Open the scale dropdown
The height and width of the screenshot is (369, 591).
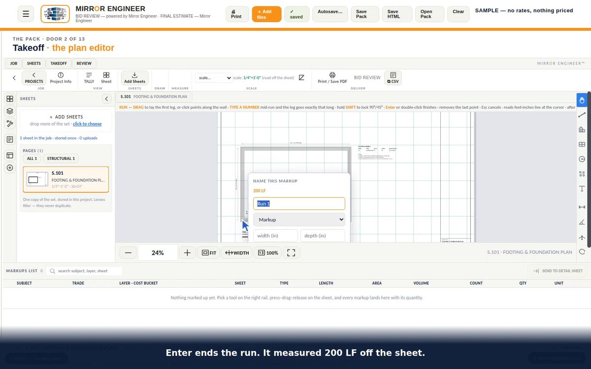click(214, 78)
